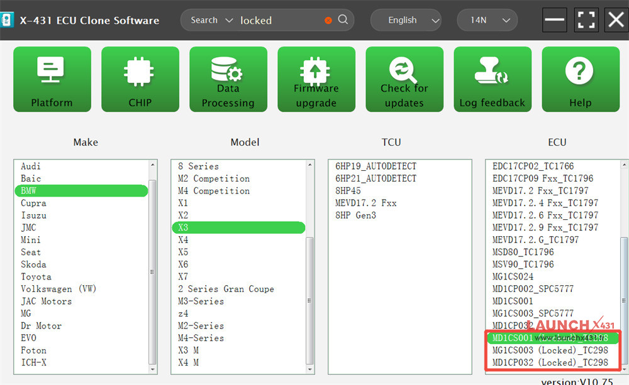Select MG1CS003 (Locked)_TC298 ECU
Viewport: 629px width, 385px height.
click(550, 350)
